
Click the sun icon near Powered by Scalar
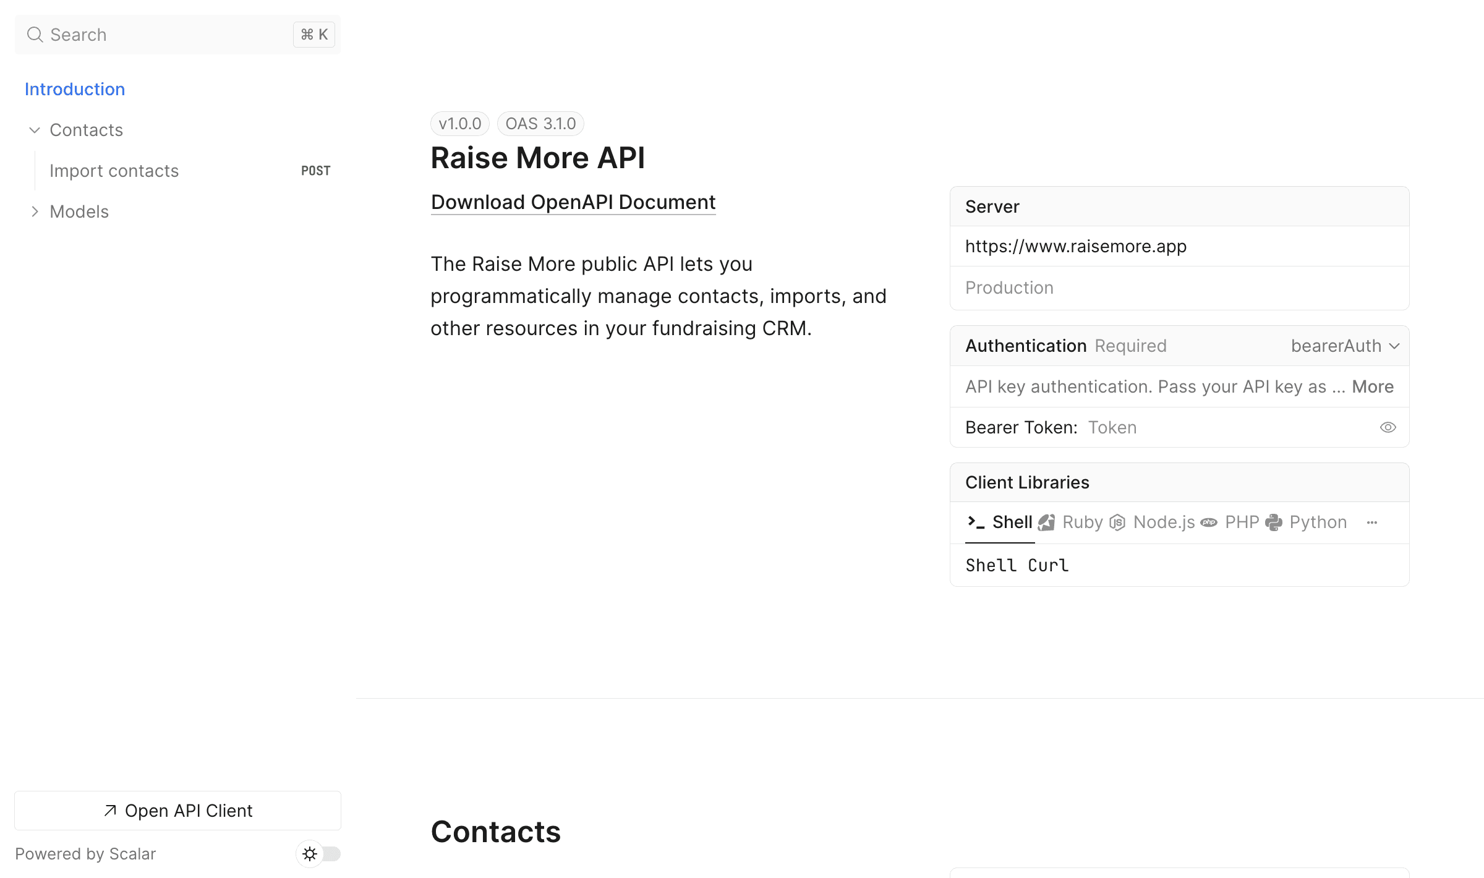(x=309, y=854)
